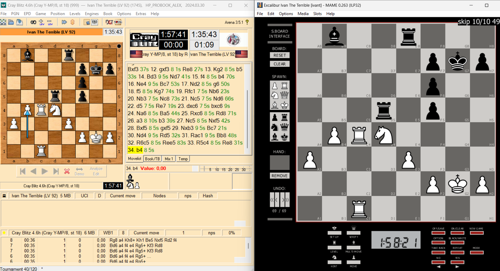The width and height of the screenshot is (500, 271).
Task: Click the DGT board icon in Arena
Action: pyautogui.click(x=109, y=22)
